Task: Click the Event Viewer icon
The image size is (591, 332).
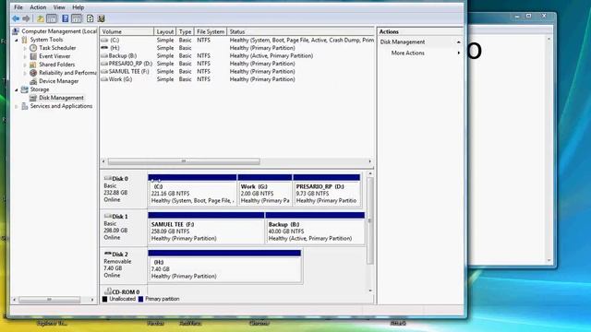Action: [33, 56]
